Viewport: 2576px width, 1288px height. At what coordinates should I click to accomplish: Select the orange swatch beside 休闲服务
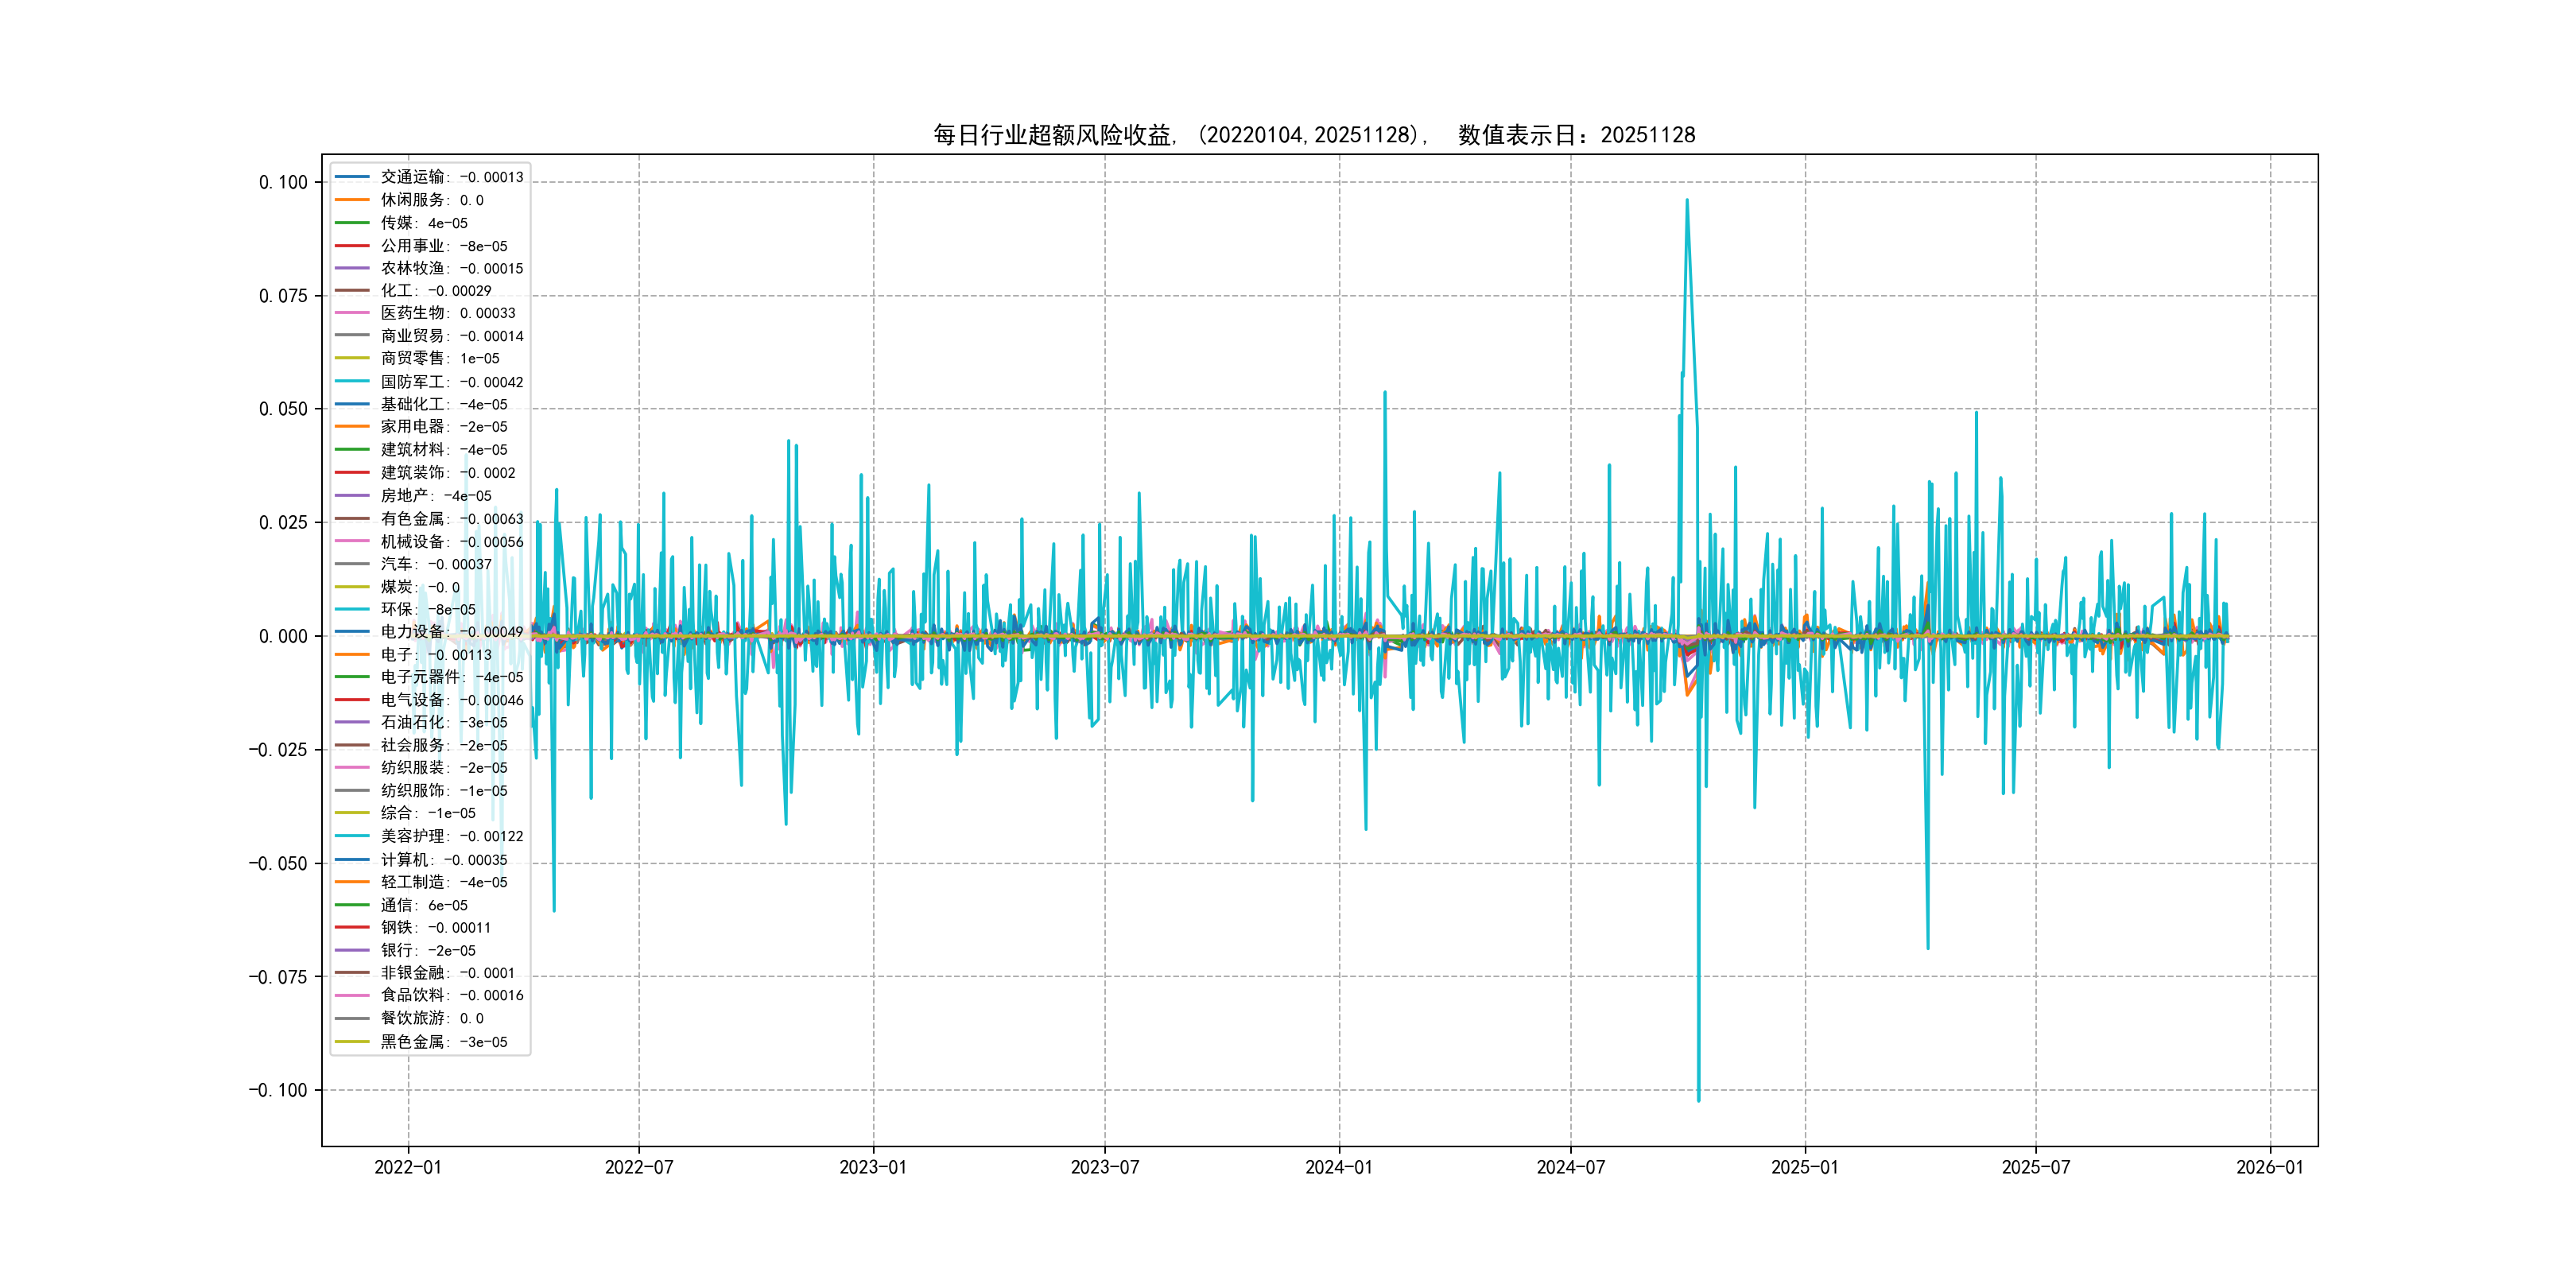pyautogui.click(x=352, y=200)
